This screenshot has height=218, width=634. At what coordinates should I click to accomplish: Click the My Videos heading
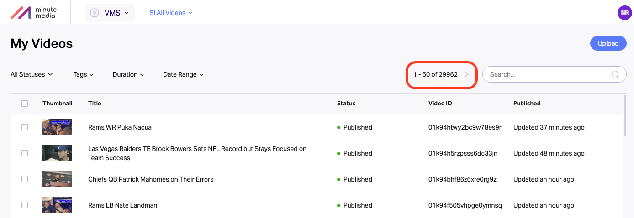[42, 43]
